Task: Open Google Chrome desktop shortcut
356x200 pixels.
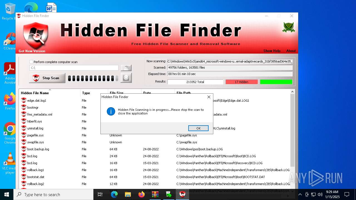Action: click(10, 133)
